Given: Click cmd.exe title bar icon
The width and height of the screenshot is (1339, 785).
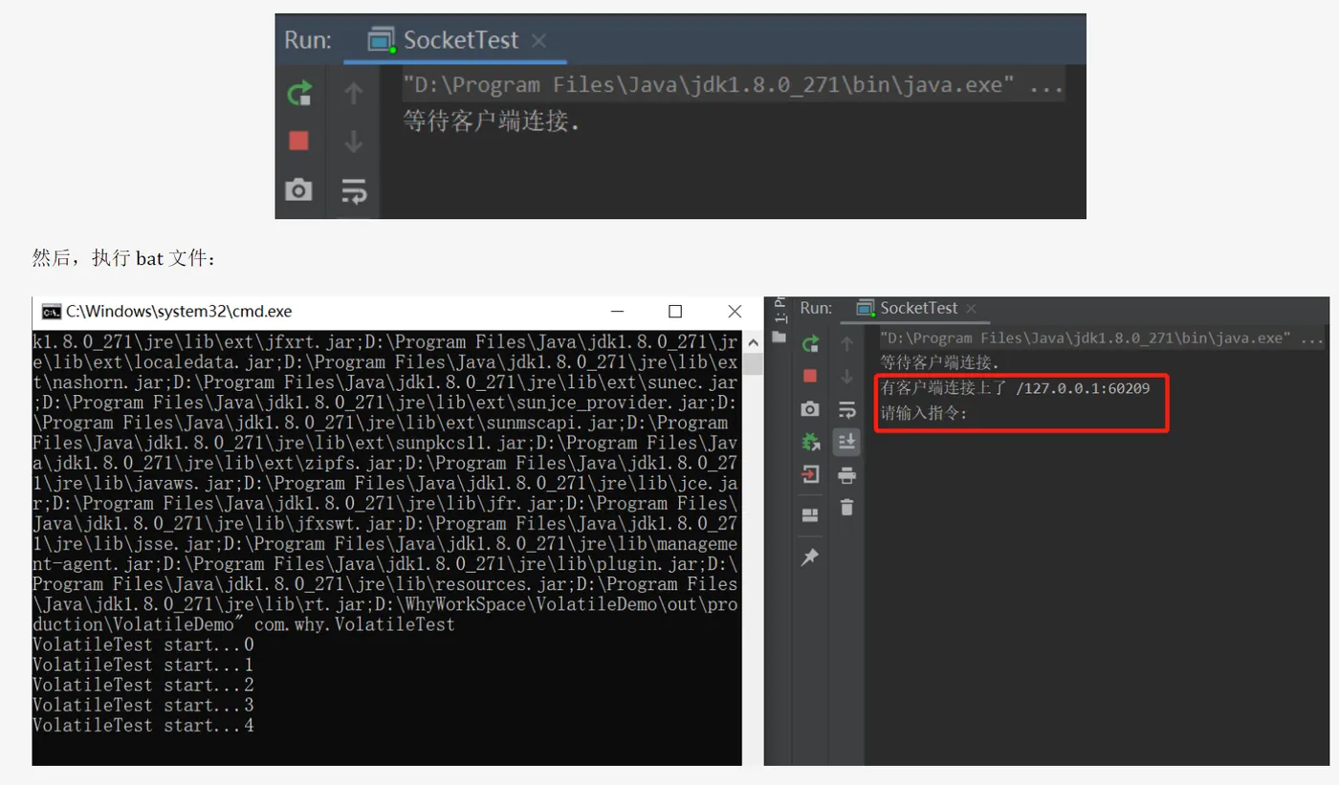Looking at the screenshot, I should [x=52, y=312].
